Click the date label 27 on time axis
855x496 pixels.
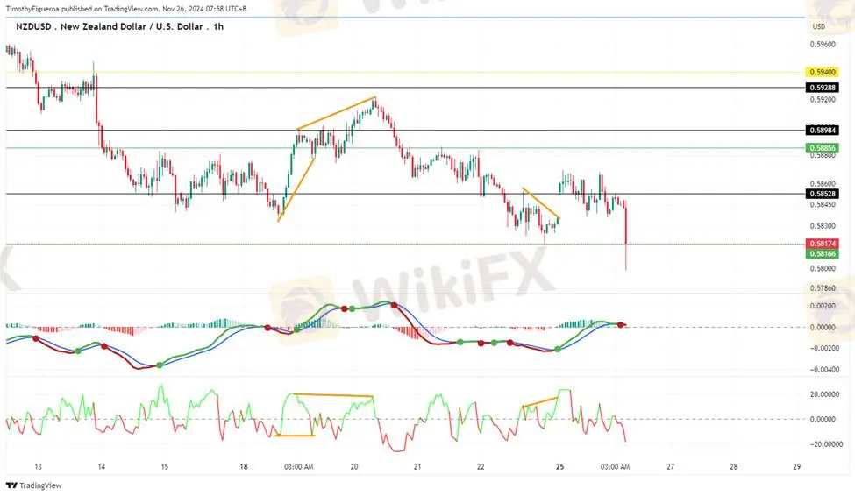[670, 466]
